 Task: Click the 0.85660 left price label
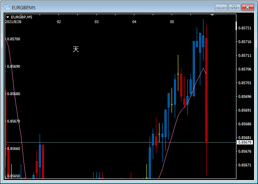coord(13,149)
